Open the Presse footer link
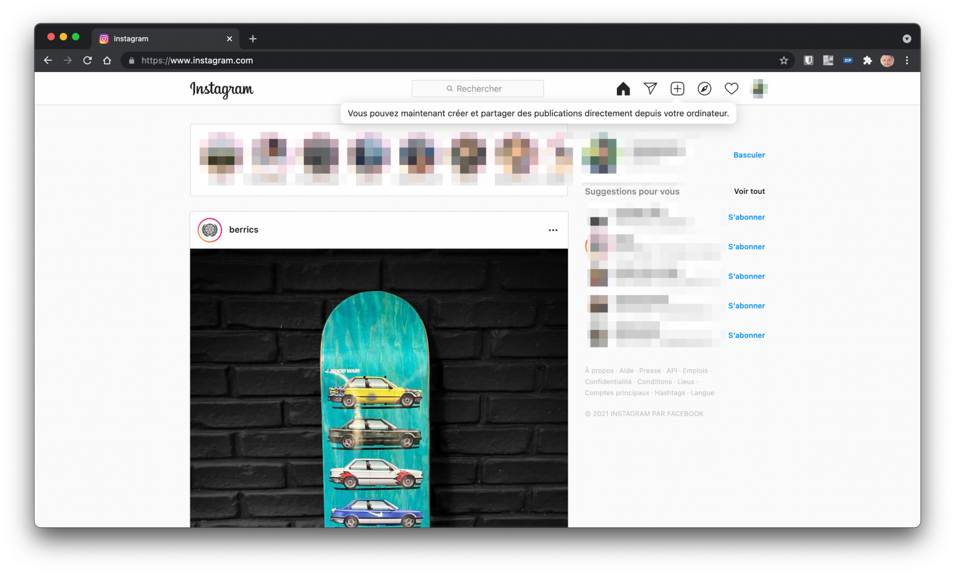955x573 pixels. click(x=650, y=371)
